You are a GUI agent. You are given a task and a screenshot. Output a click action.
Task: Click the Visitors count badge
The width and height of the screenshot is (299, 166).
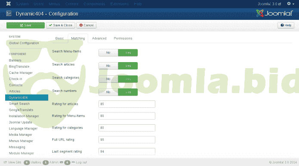[x=27, y=163]
